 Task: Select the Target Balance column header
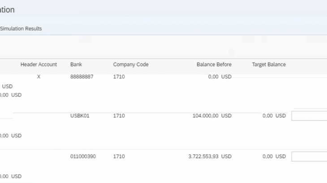tap(269, 65)
